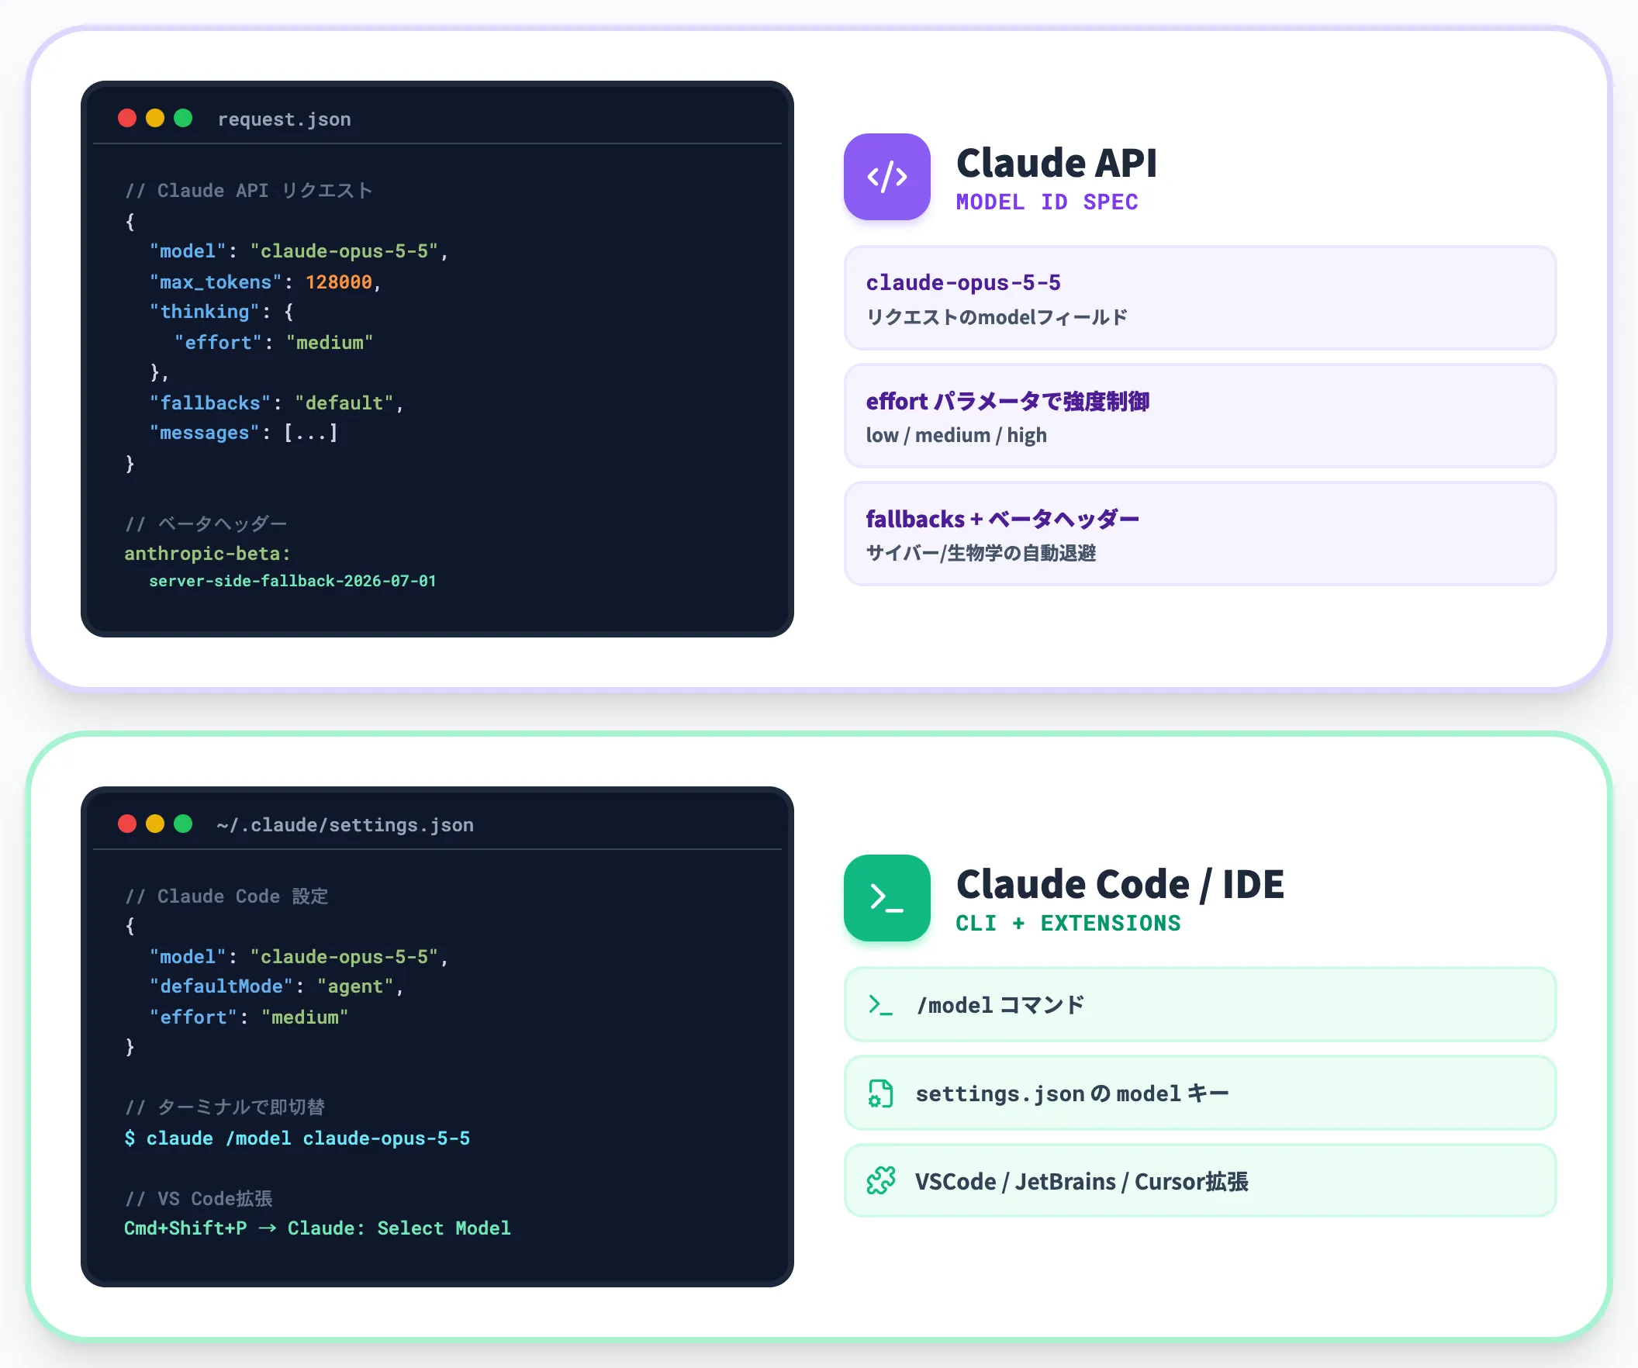Click the // Claude Code 設定 comment
The image size is (1638, 1368).
coord(226,896)
